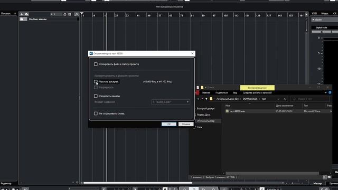The width and height of the screenshot is (338, 190).
Task: Switch to the VSTi tab
Action: 314,14
